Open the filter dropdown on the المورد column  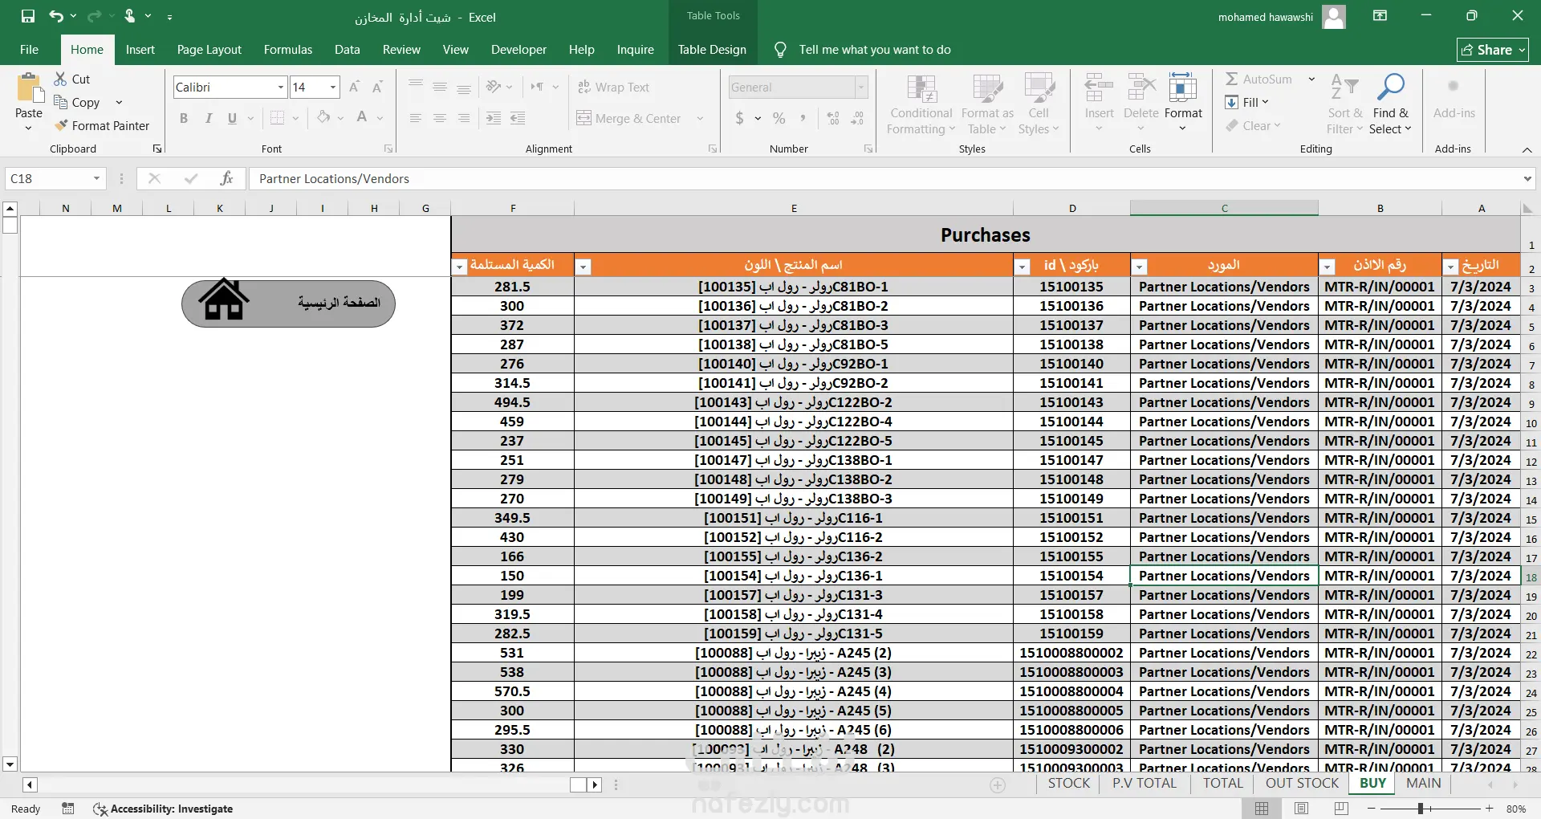[x=1140, y=267]
